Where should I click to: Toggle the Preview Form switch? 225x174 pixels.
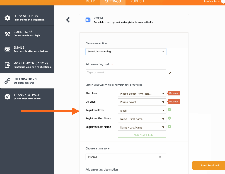tap(223, 1)
